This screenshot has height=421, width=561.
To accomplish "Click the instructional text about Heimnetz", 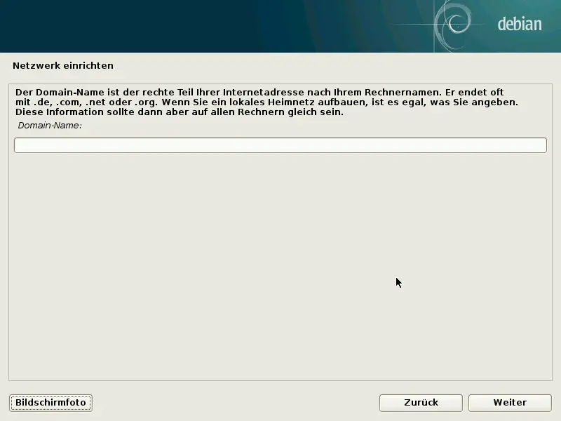I will coord(280,102).
